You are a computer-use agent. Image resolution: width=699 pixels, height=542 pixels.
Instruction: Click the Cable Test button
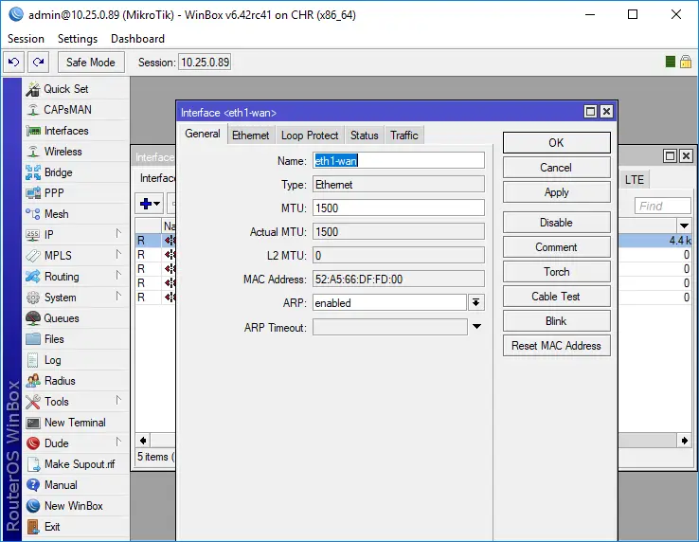pos(556,297)
